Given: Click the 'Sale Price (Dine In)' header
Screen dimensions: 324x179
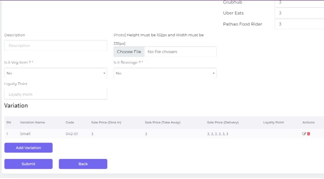Looking at the screenshot, I should click(106, 122).
